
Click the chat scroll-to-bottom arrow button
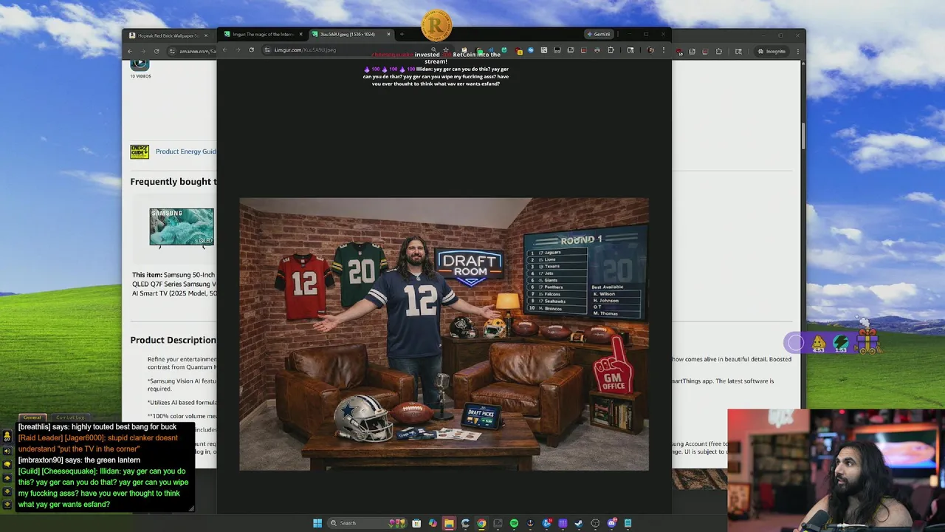[x=7, y=504]
